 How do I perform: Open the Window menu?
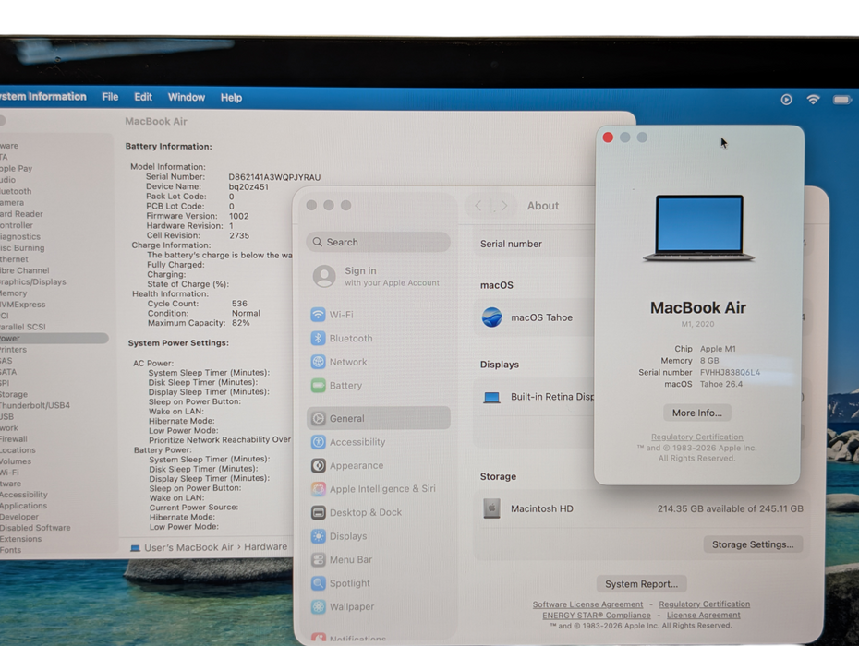click(187, 98)
